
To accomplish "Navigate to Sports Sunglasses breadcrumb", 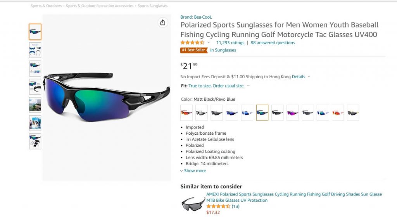I will (x=153, y=6).
